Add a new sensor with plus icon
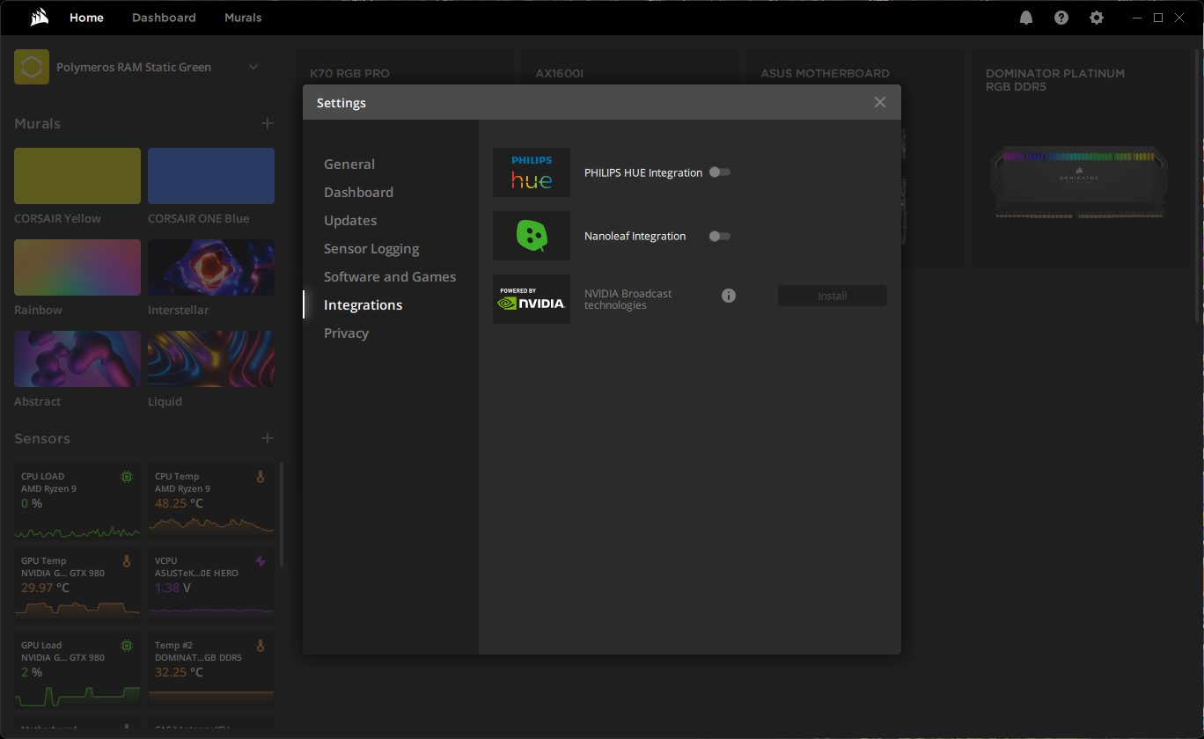Screen dimensions: 1204x739 coord(268,438)
